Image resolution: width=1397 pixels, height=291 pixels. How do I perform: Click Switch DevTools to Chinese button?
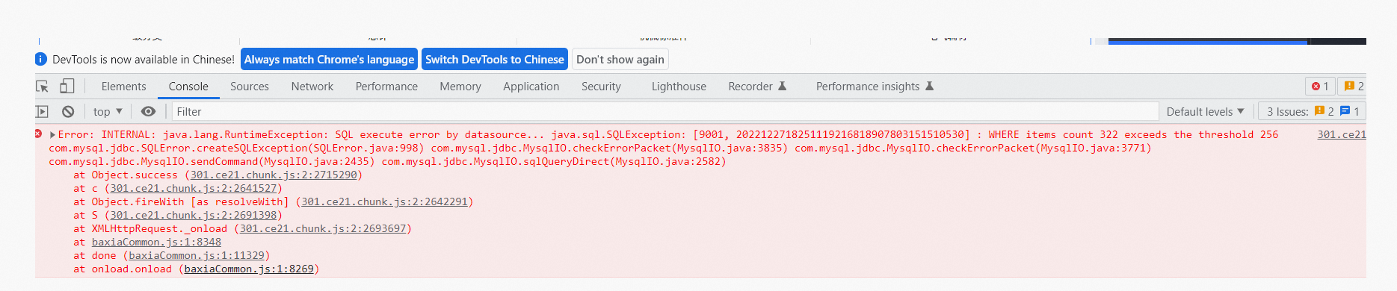click(x=495, y=60)
